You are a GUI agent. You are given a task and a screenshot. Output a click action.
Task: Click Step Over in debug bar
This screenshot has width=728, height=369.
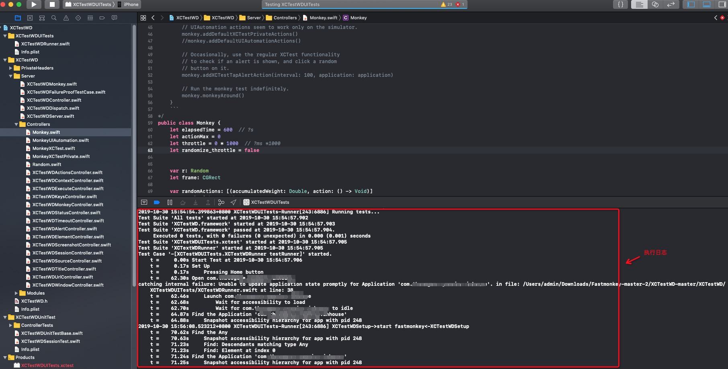click(x=183, y=202)
